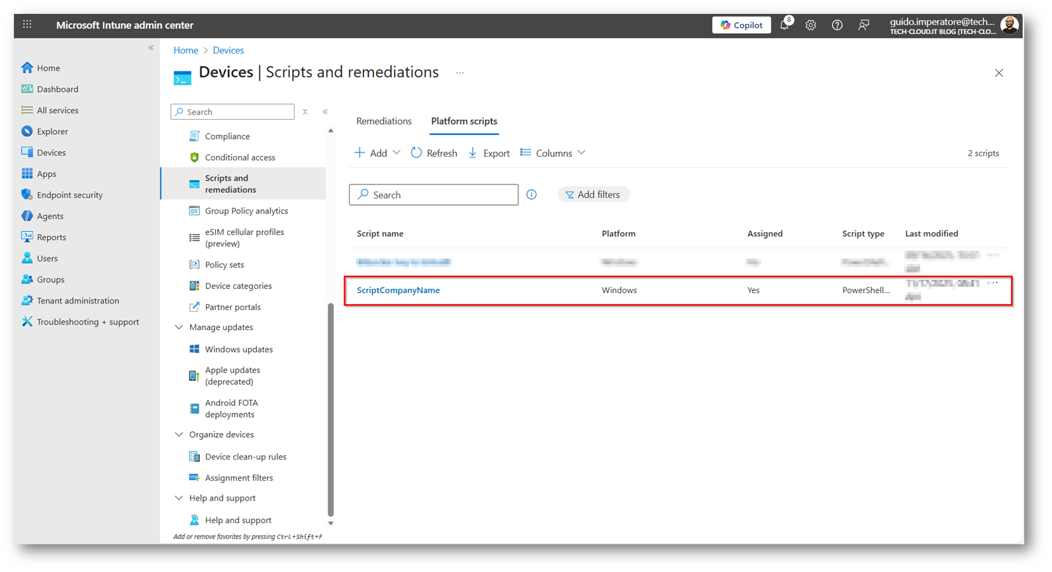Open Endpoint security in left navigation
Image resolution: width=1052 pixels, height=572 pixels.
[70, 195]
